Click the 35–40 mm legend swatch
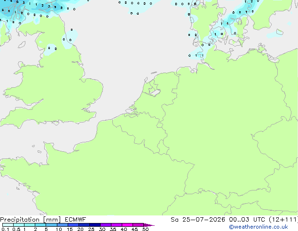298x231 pixels. click(116, 225)
